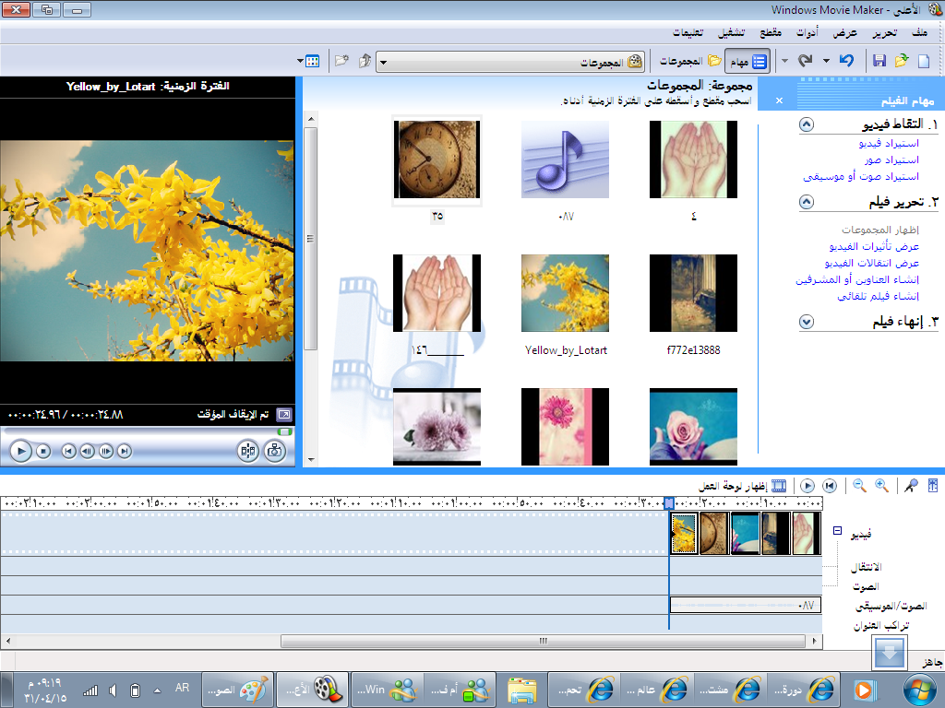
Task: Open the Tools (أدوات) menu
Action: click(806, 32)
